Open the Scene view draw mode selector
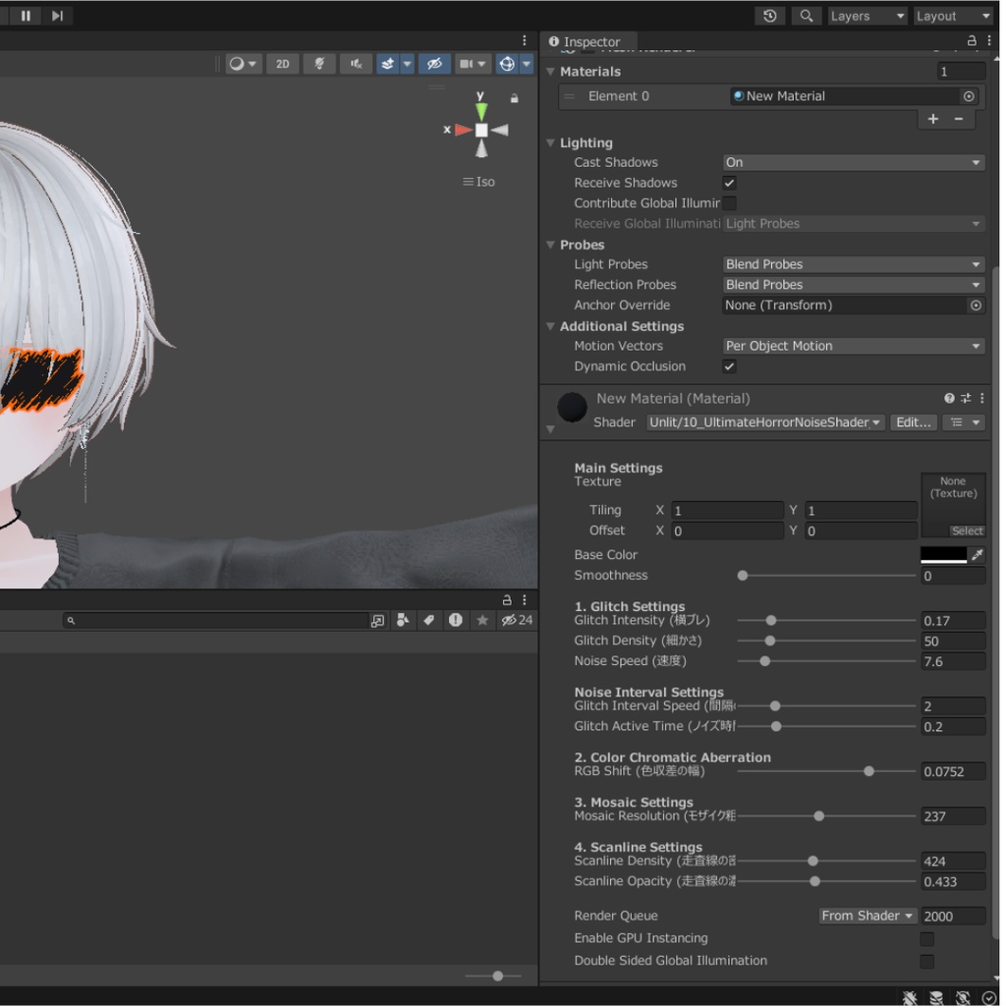 point(244,64)
